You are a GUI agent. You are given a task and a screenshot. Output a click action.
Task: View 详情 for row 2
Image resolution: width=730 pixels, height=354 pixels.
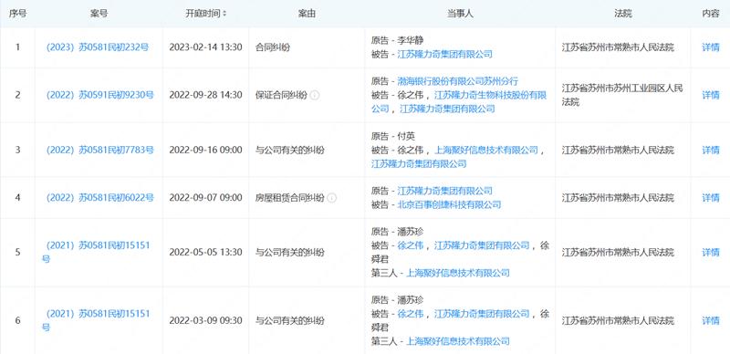click(x=711, y=95)
